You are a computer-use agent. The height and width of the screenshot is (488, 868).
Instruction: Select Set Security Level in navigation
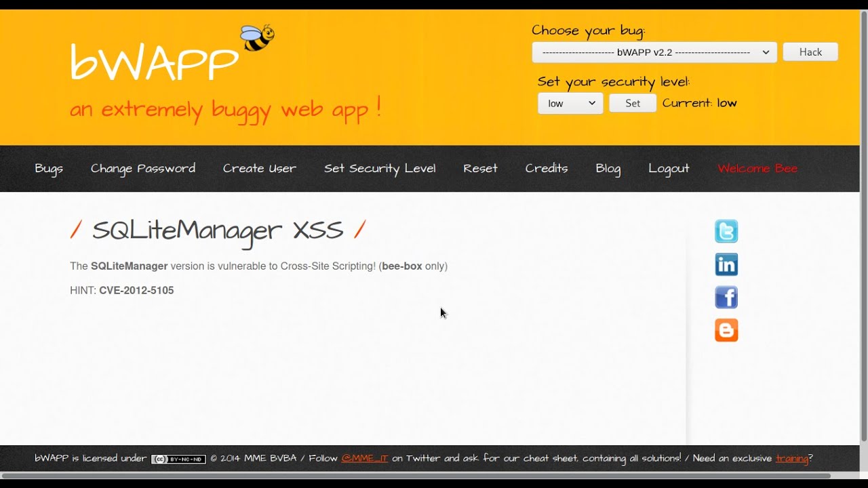(380, 168)
